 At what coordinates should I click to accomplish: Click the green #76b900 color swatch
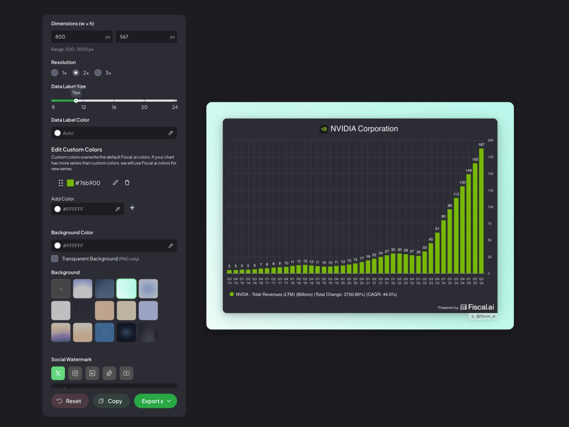[70, 183]
